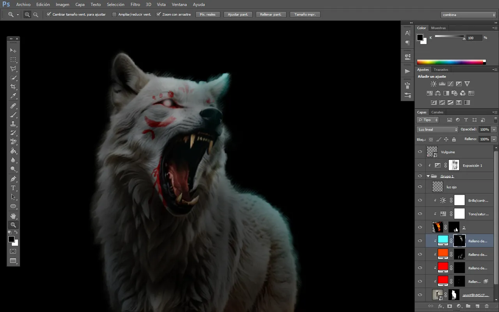Click the cyan fill layer color thumbnail
This screenshot has height=312, width=499.
443,241
